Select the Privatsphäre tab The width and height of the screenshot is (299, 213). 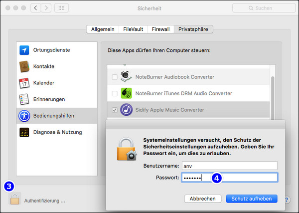coord(193,29)
